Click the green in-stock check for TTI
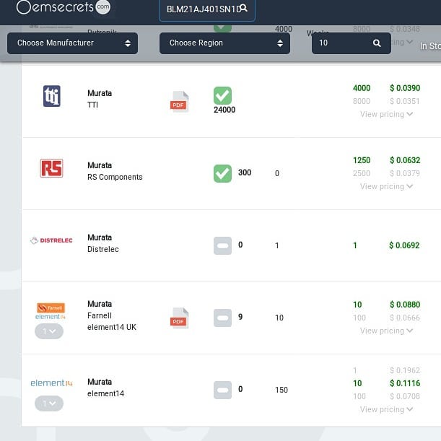This screenshot has width=441, height=441. pos(222,95)
